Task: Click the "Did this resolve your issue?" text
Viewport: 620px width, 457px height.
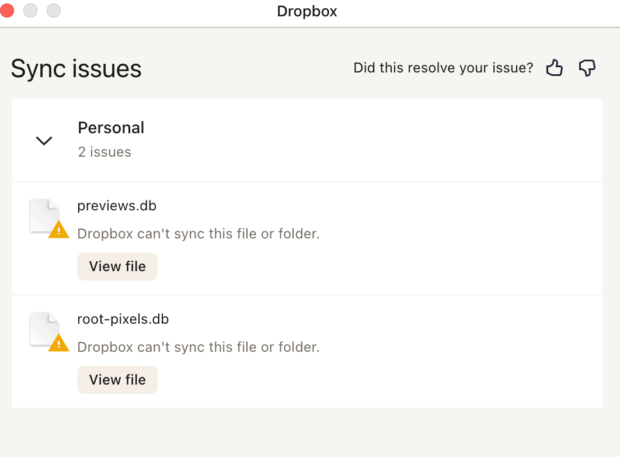Action: coord(443,68)
